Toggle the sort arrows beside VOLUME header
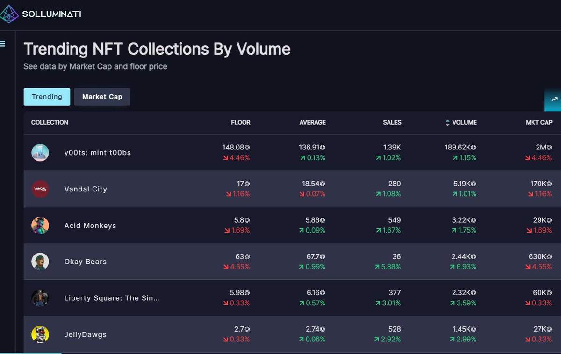The image size is (561, 354). point(447,123)
